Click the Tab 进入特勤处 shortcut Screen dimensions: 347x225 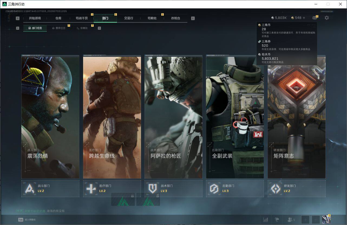[x=27, y=220]
